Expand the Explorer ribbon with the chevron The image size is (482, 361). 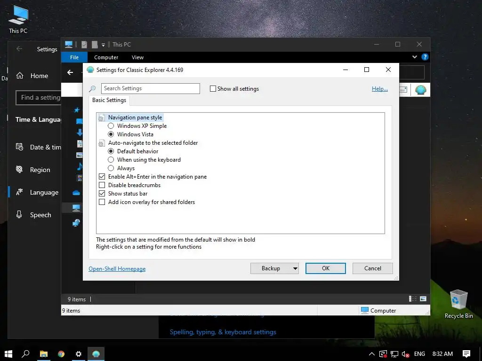tap(414, 57)
